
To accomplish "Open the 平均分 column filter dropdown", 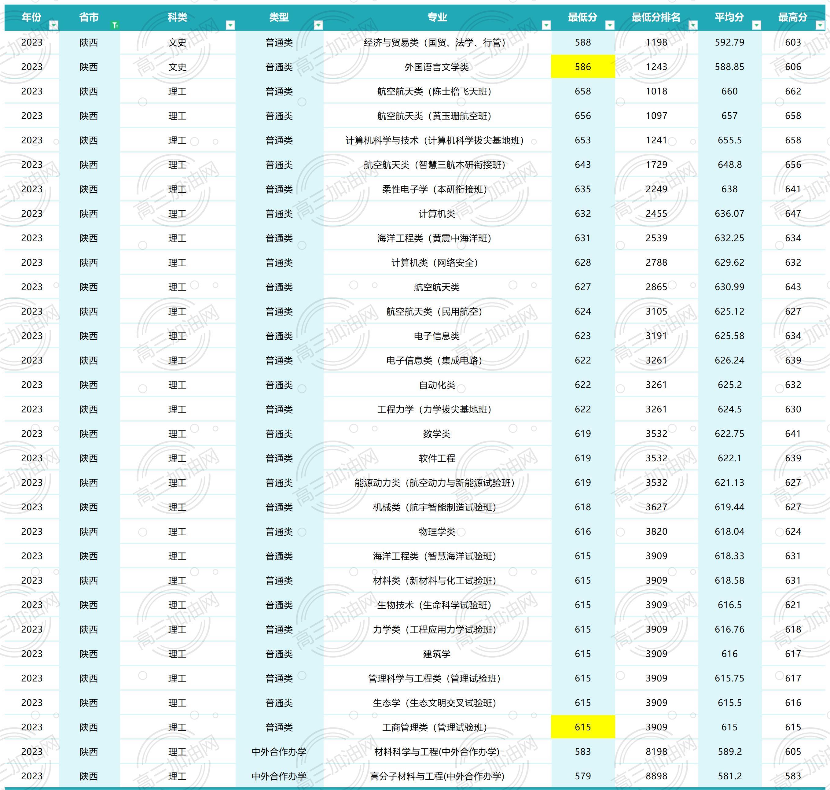I will click(756, 25).
